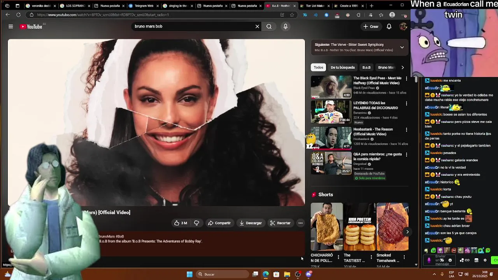The width and height of the screenshot is (498, 280).
Task: Open LEYENDO TODAS las PALABRAS video thumbnail
Action: pos(331,112)
